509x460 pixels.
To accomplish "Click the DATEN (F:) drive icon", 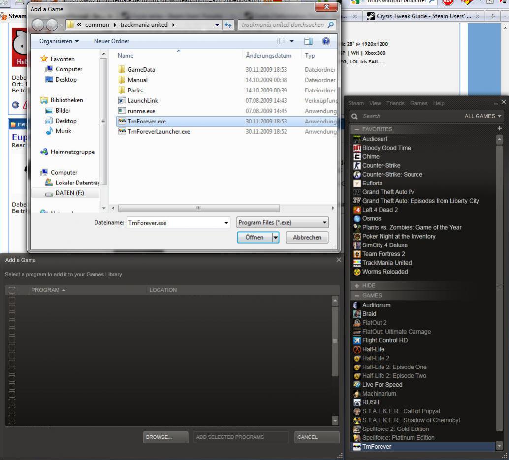I will [49, 194].
